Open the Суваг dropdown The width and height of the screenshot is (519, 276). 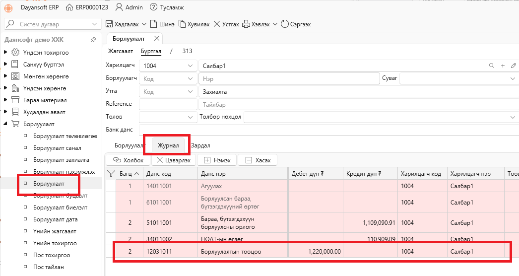513,78
